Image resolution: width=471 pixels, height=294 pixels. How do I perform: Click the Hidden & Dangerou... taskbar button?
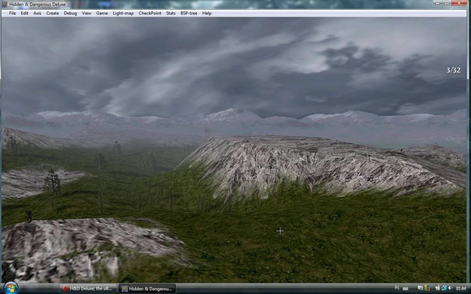(147, 289)
